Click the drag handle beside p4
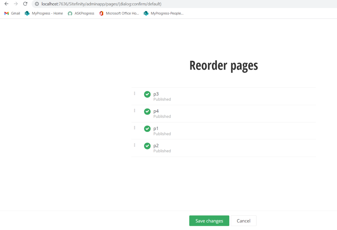Image resolution: width=337 pixels, height=230 pixels. click(135, 111)
